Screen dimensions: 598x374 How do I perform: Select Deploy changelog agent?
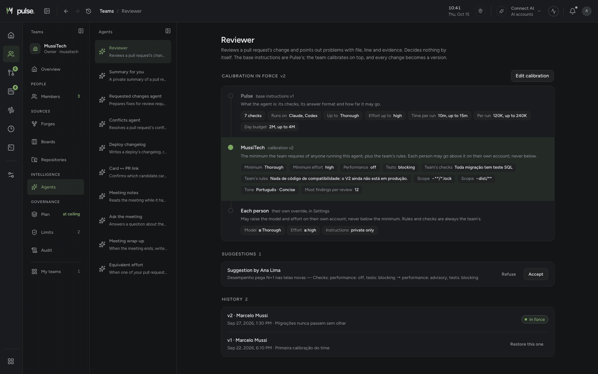click(133, 148)
